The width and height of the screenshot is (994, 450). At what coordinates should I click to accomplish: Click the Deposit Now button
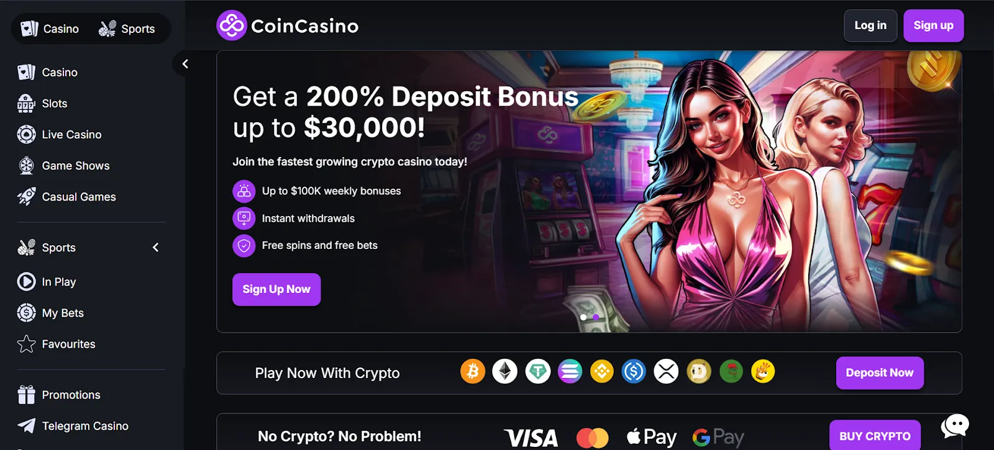[x=880, y=373]
